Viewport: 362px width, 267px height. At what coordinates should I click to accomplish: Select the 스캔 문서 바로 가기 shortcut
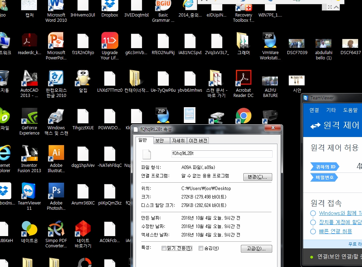pyautogui.click(x=216, y=78)
